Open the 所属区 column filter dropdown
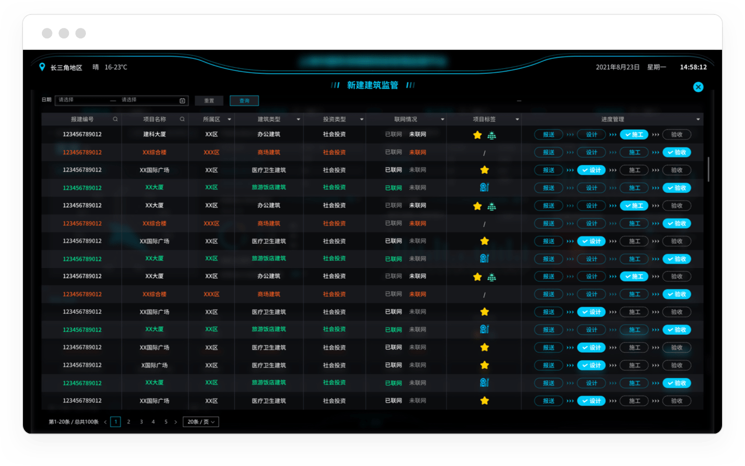Screen dimensions: 745x466 229,119
